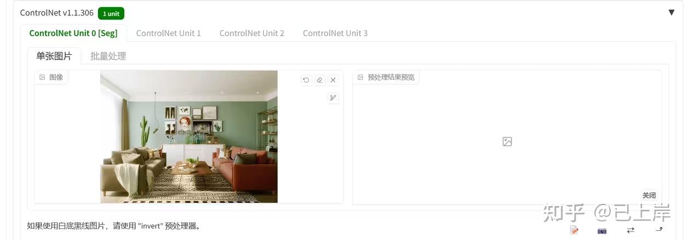Click the green 1 unit badge
Image resolution: width=688 pixels, height=240 pixels.
[x=111, y=13]
